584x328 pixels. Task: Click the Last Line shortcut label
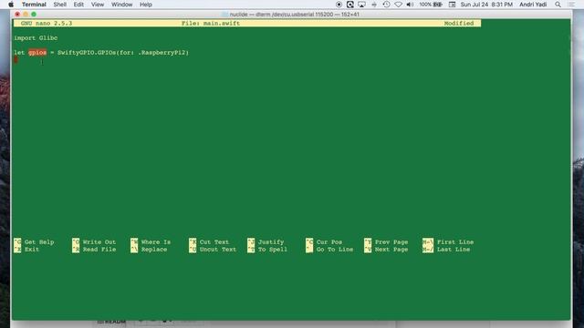point(454,249)
